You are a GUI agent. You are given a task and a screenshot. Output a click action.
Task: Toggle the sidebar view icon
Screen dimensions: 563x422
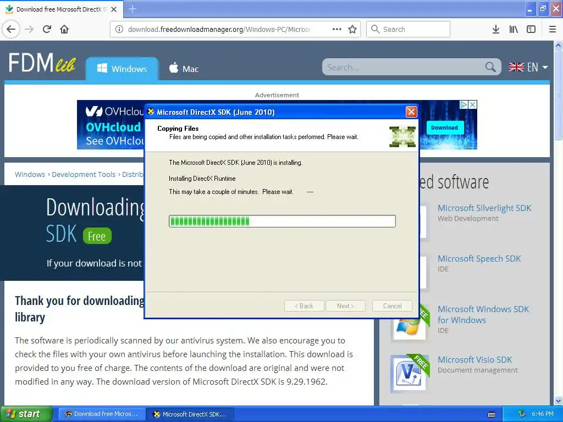(x=531, y=30)
